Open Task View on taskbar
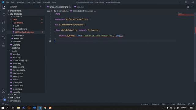 coord(13,108)
